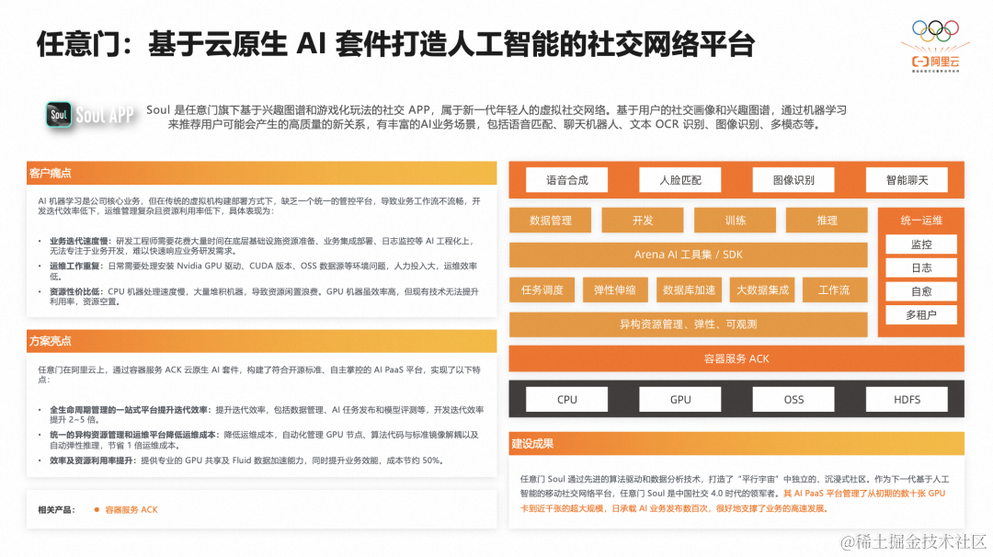Click the slide title starting with 任意门
Viewport: 993px width, 557px height.
tap(395, 44)
